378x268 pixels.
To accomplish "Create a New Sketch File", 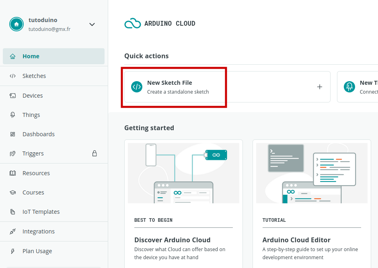I will (x=227, y=87).
